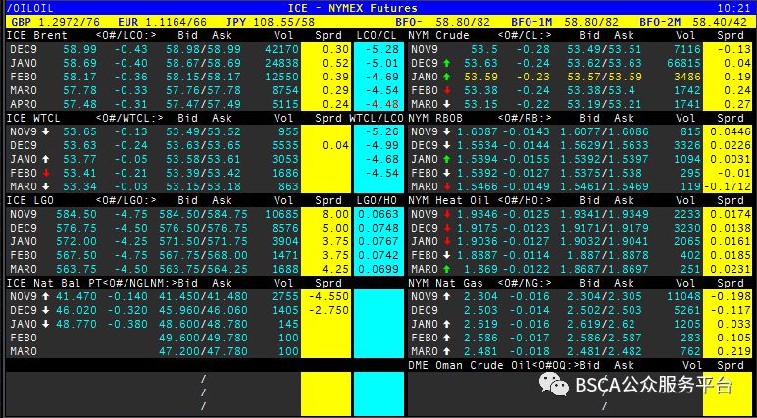Click ICE Nat Bal FEB0 bid/ask 49.600/49.780
The image size is (757, 418).
(203, 338)
